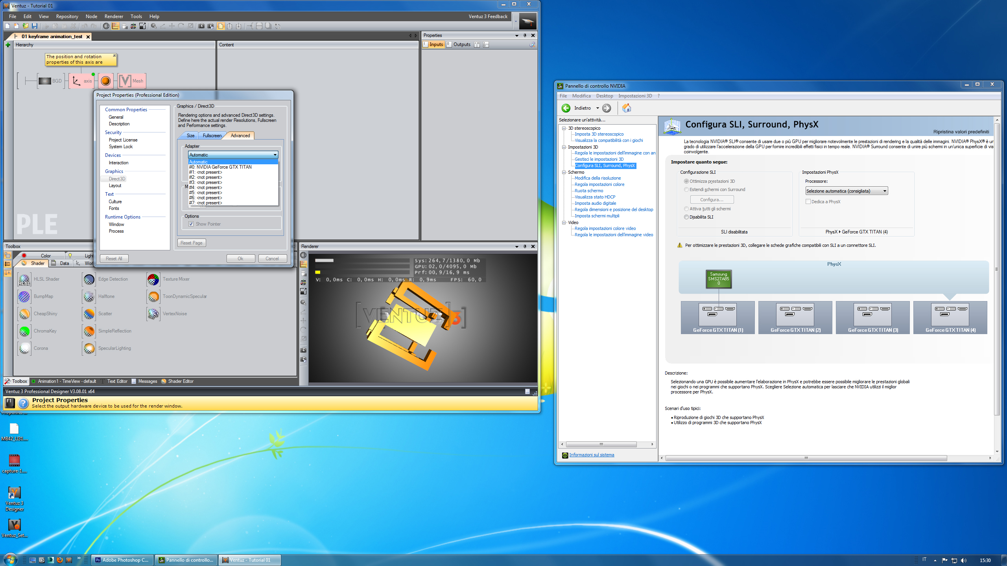The image size is (1007, 566).
Task: Click the Save icon in Ventuz toolbar
Action: [x=35, y=26]
